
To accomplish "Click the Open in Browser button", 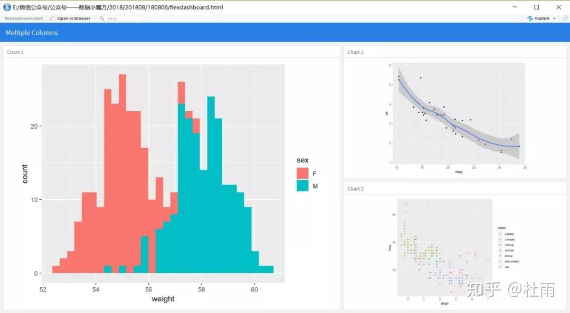I will [70, 18].
